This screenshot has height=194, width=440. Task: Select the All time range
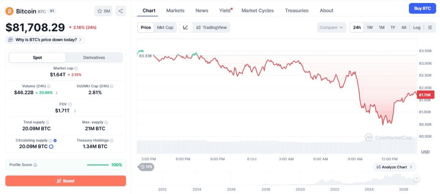(404, 27)
